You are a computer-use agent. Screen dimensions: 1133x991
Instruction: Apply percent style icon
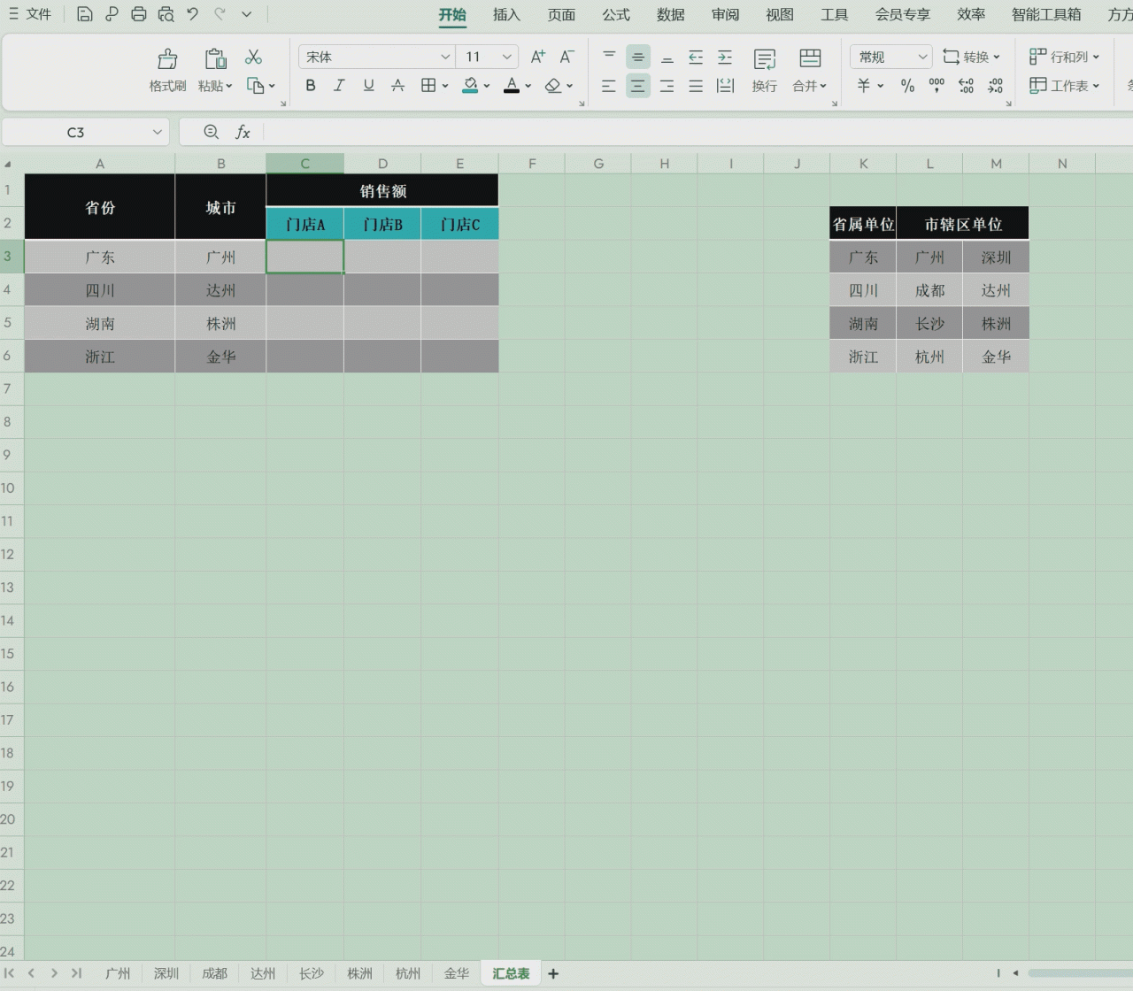pyautogui.click(x=908, y=86)
